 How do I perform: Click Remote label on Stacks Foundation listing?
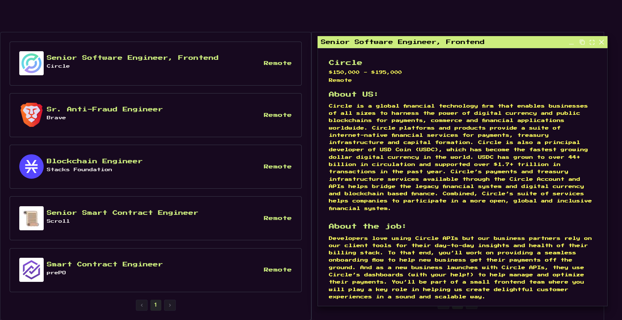coord(278,167)
